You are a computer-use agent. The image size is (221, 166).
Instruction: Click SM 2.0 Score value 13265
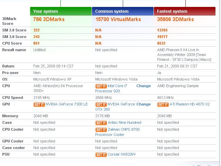[x=162, y=30]
